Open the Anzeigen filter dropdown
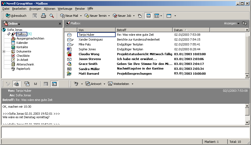 [x=232, y=23]
